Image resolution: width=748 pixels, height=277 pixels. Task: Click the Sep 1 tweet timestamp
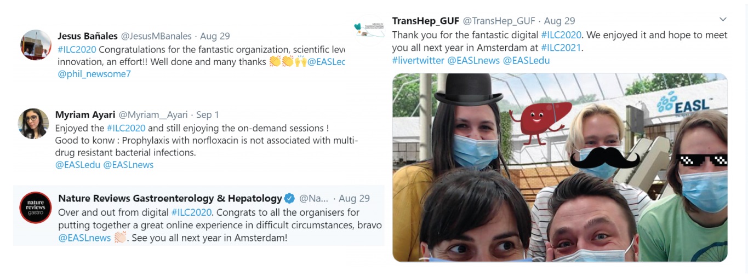click(208, 115)
